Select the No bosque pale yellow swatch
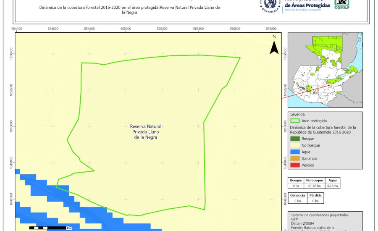Viewport: 378px width, 231px height. pyautogui.click(x=295, y=145)
